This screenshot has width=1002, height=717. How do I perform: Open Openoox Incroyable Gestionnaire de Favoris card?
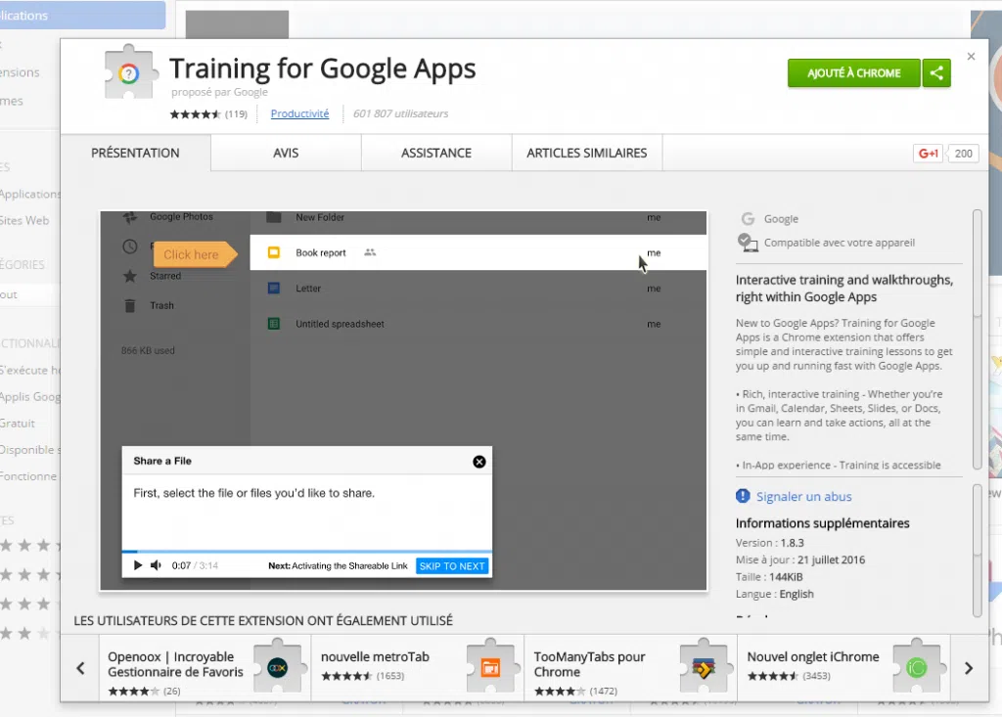(x=205, y=668)
